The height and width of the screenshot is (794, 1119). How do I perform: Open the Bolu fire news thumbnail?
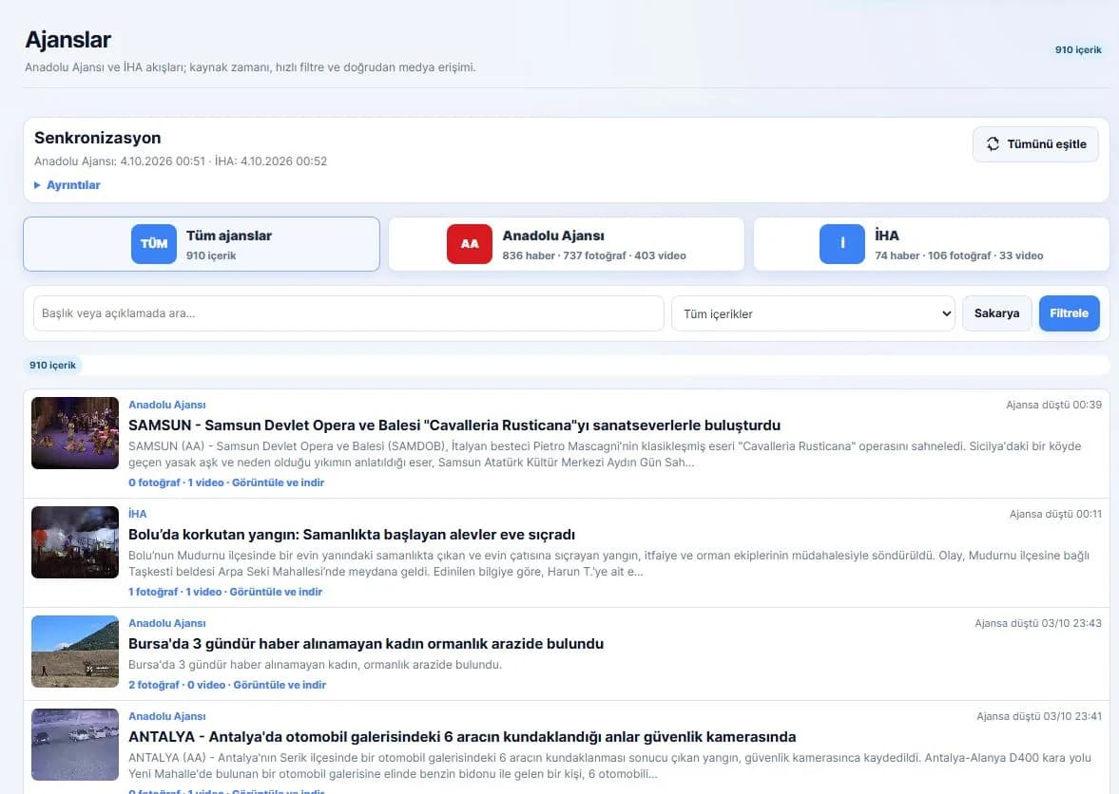[x=75, y=541]
